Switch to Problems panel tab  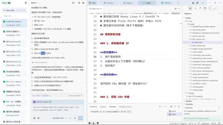point(93,107)
